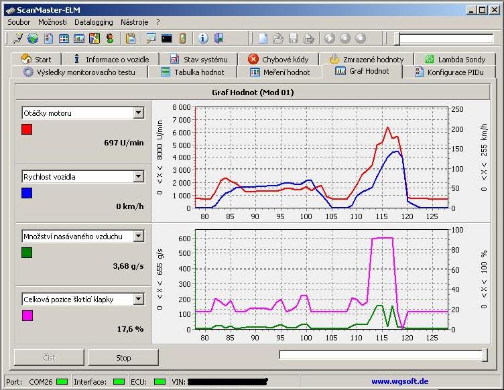Screen dimensions: 504x390
Task: Open the terminal console icon
Action: (166, 38)
